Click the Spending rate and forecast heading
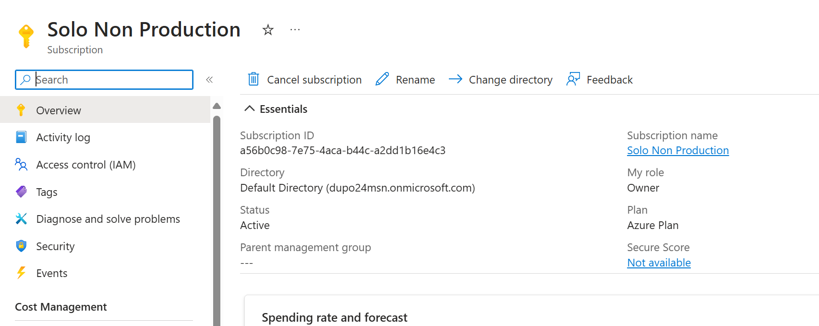Screen dimensions: 819x326 tap(335, 317)
